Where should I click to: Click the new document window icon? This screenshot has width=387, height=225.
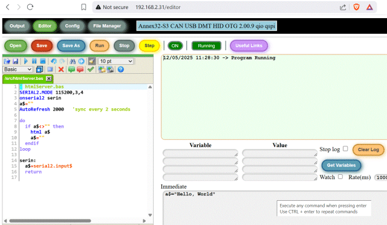(x=39, y=70)
